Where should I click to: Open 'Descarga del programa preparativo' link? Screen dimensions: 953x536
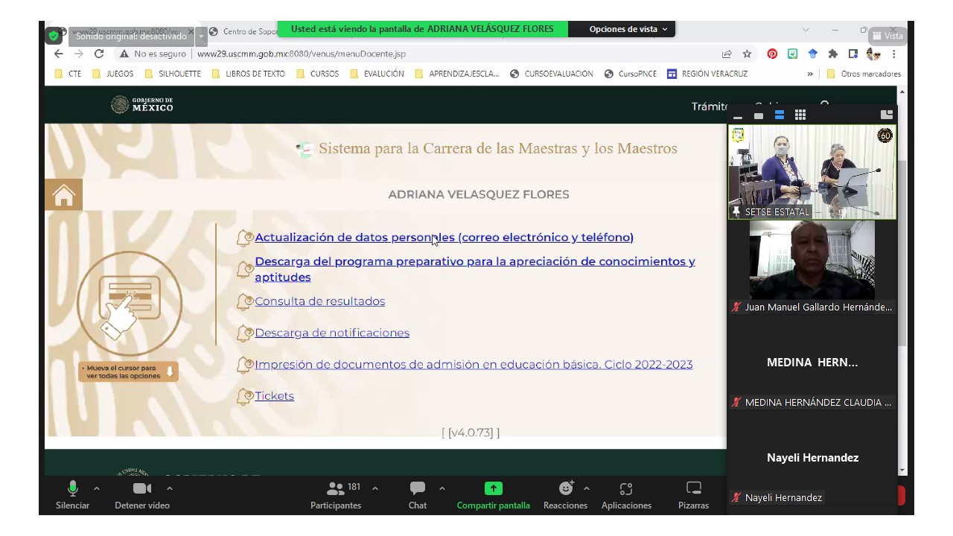click(475, 269)
